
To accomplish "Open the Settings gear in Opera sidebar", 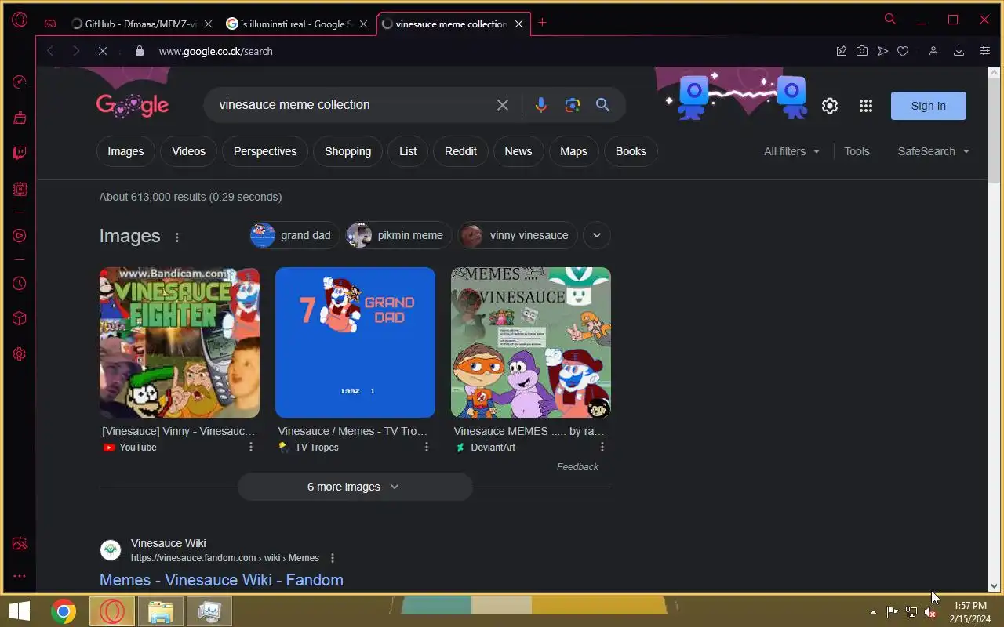I will [20, 353].
